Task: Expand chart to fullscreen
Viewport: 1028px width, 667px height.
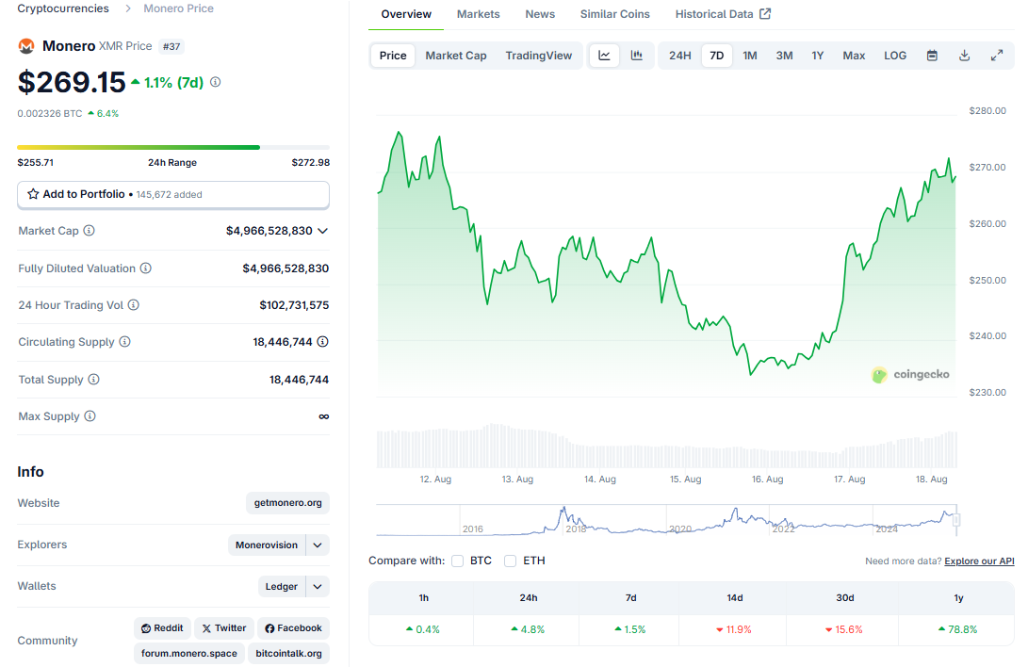Action: (x=997, y=56)
